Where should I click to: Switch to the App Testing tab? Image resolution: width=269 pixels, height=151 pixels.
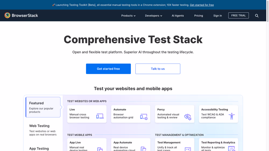(x=39, y=148)
